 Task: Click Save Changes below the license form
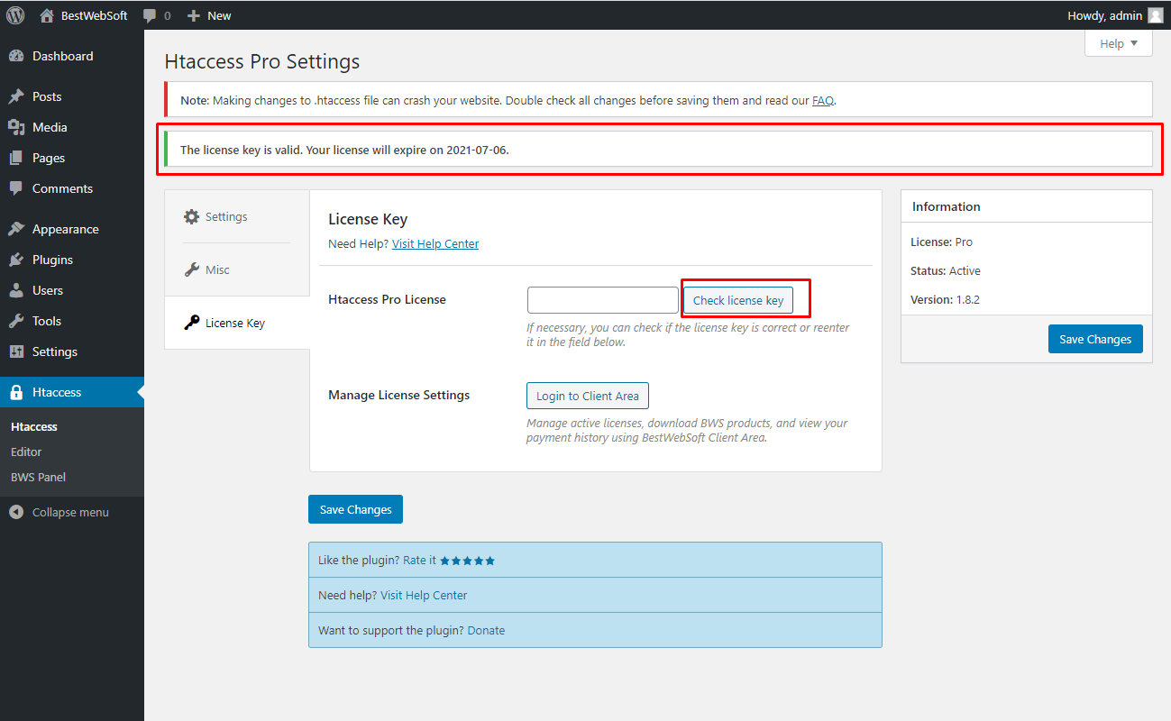pos(355,509)
